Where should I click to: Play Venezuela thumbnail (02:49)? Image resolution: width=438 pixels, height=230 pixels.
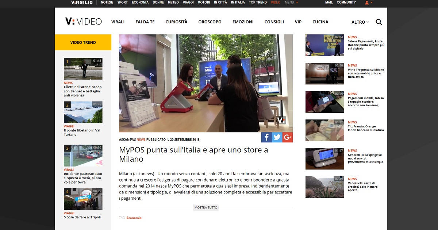pos(325,187)
